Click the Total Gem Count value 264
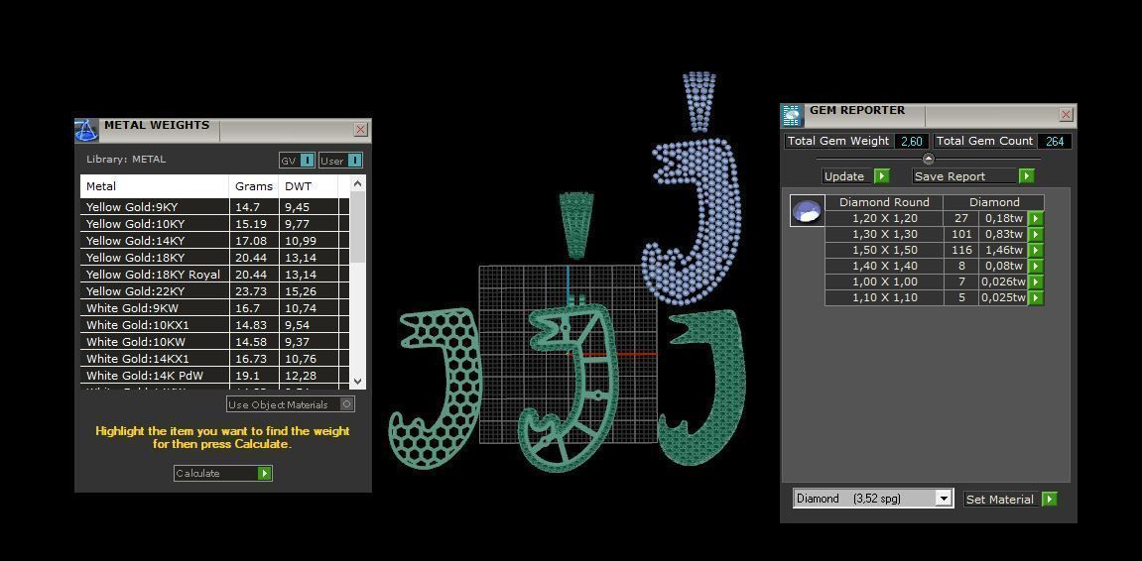The height and width of the screenshot is (561, 1142). (1055, 141)
